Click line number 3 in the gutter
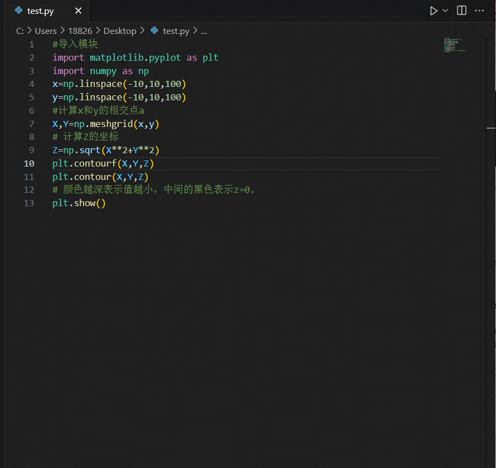 click(32, 71)
